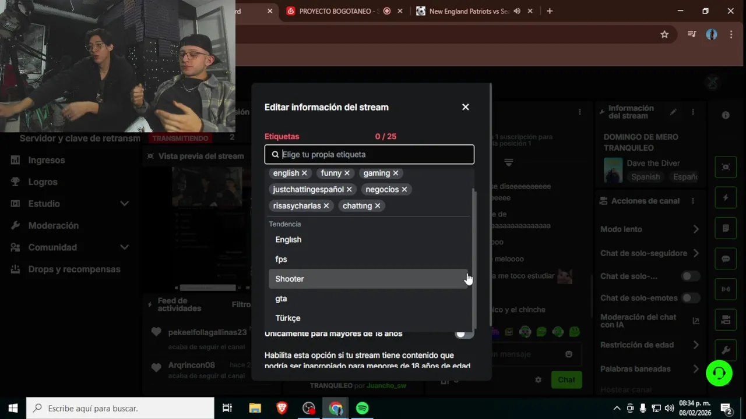Open Ingresos in sidebar
This screenshot has width=746, height=419.
coord(47,160)
